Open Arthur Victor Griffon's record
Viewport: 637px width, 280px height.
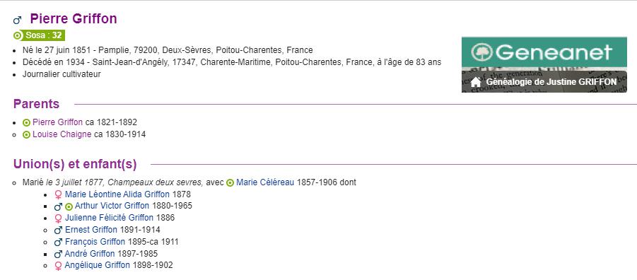(x=112, y=206)
